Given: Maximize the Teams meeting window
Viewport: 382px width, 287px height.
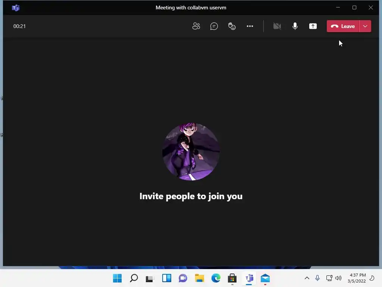Looking at the screenshot, I should point(354,7).
